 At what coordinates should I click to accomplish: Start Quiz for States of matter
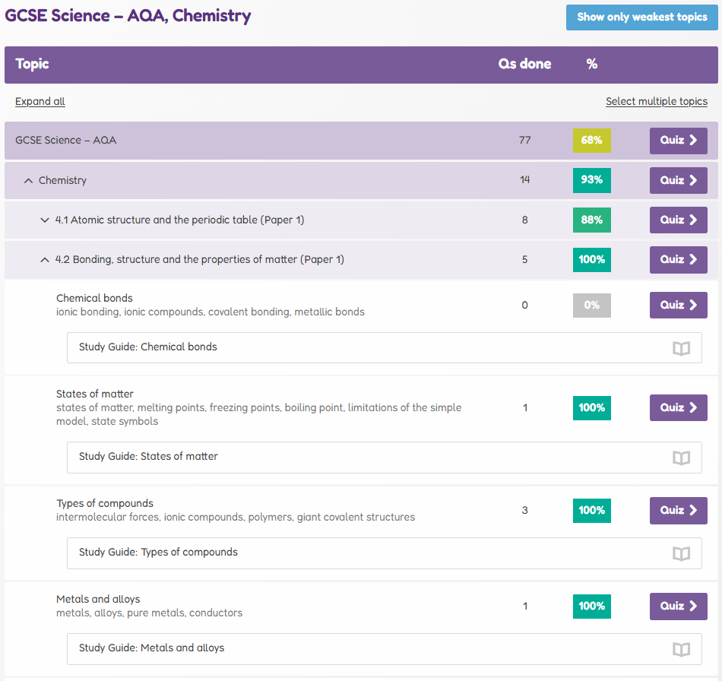(x=678, y=407)
